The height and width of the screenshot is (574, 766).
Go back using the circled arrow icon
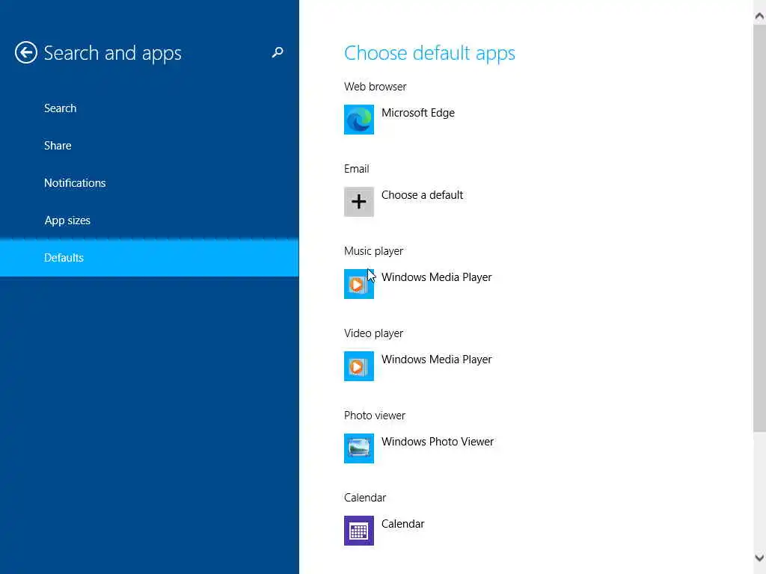(x=26, y=52)
